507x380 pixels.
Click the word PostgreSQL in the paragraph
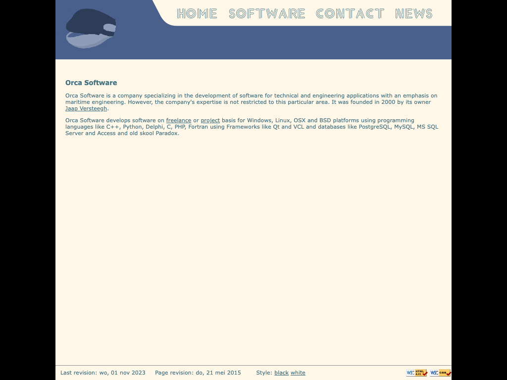[374, 127]
